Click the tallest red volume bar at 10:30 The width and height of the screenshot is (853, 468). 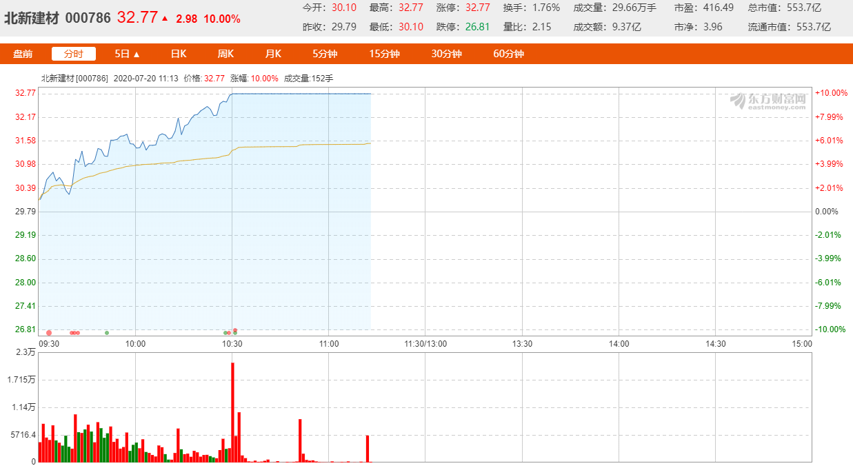(x=232, y=412)
